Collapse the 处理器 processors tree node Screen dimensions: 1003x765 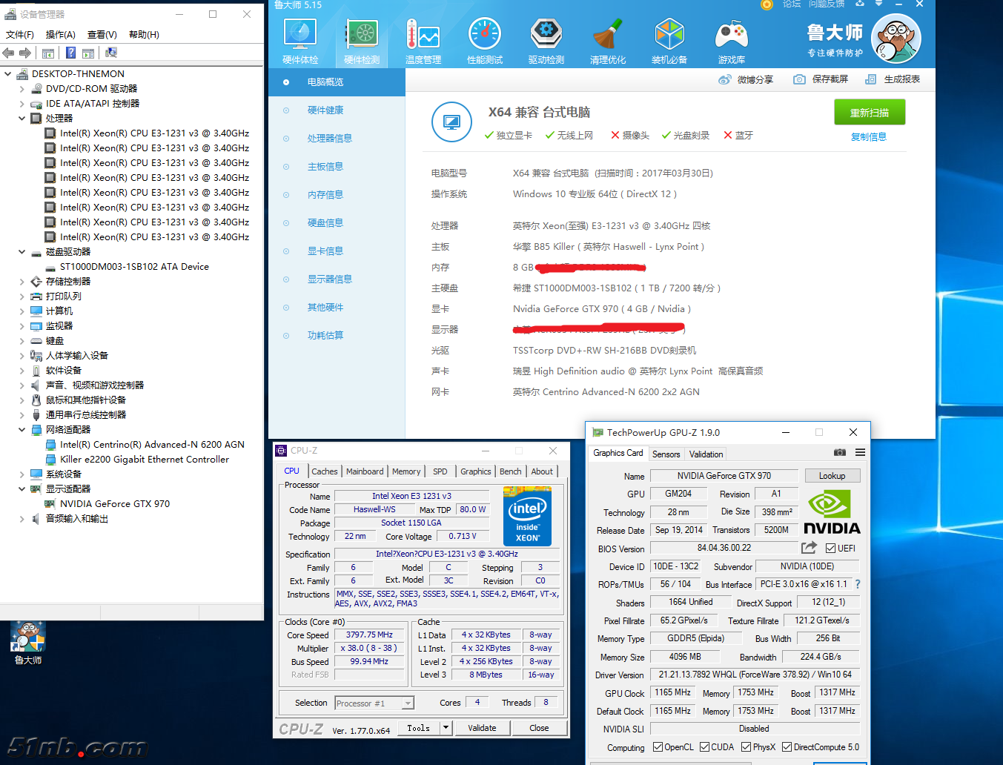[22, 119]
